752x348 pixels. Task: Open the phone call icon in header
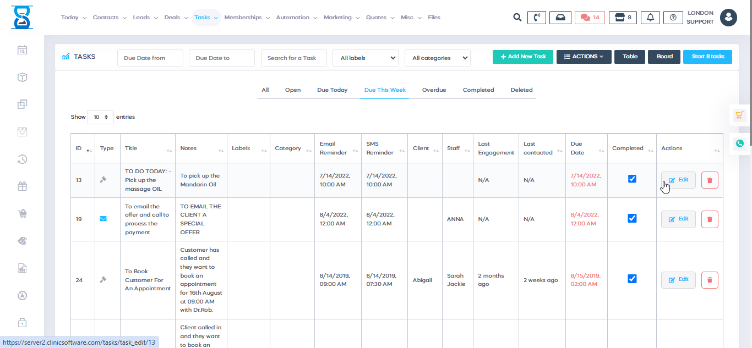pos(537,18)
